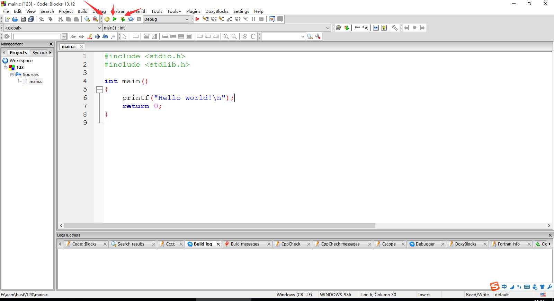Close the main.c editor tab

(82, 47)
